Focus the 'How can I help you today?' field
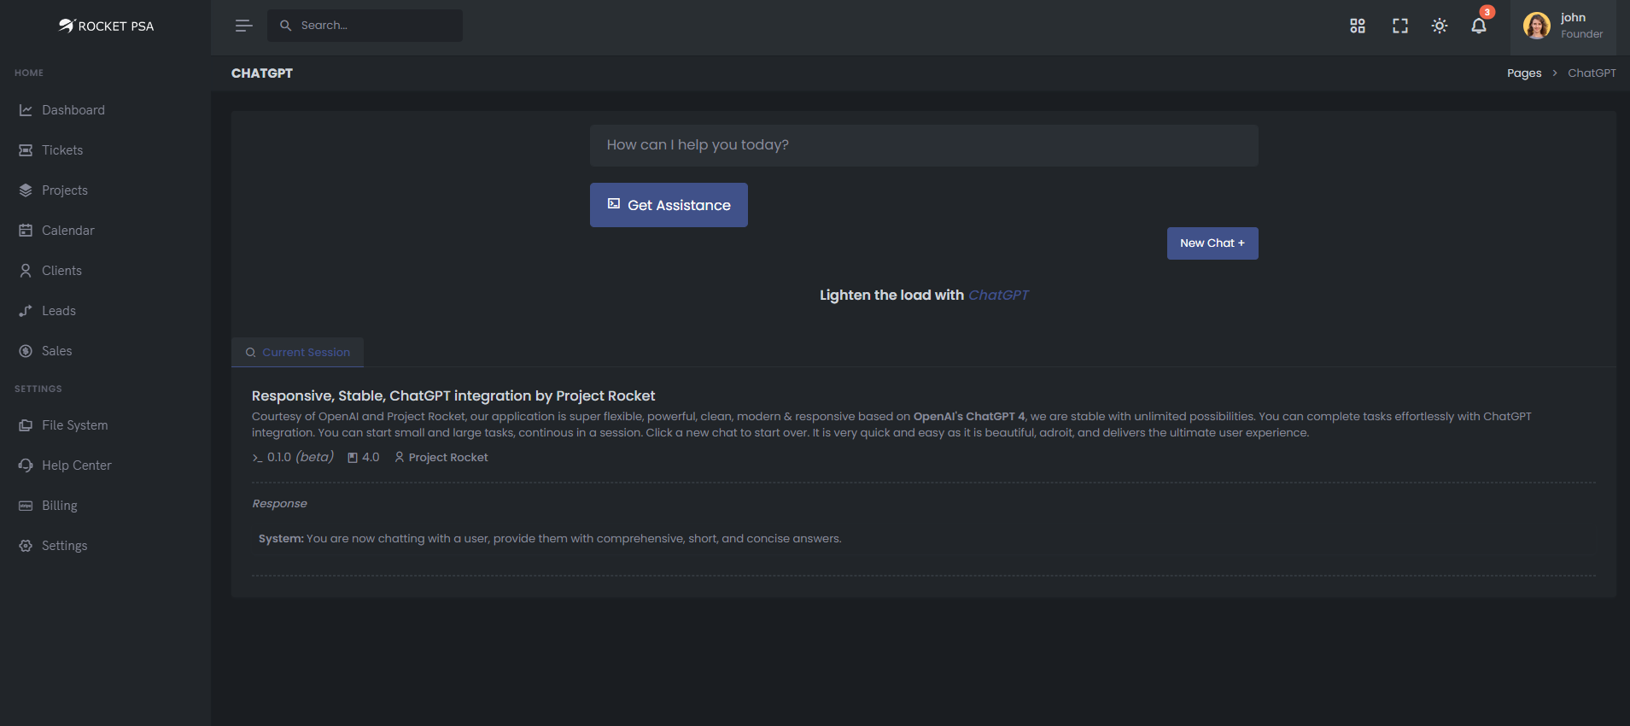Image resolution: width=1630 pixels, height=726 pixels. click(x=923, y=145)
